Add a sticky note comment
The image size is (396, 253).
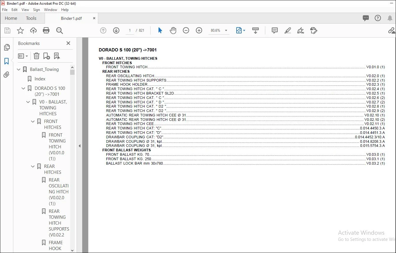(275, 30)
